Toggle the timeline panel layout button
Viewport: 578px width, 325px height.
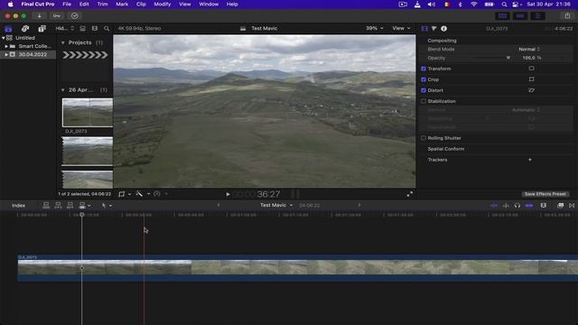520,16
